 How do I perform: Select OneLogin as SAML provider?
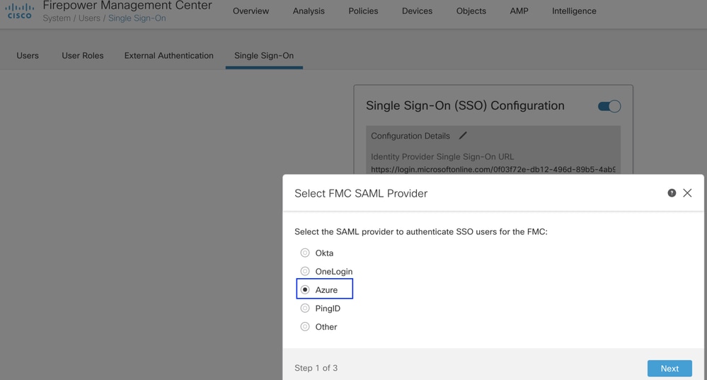coord(305,271)
